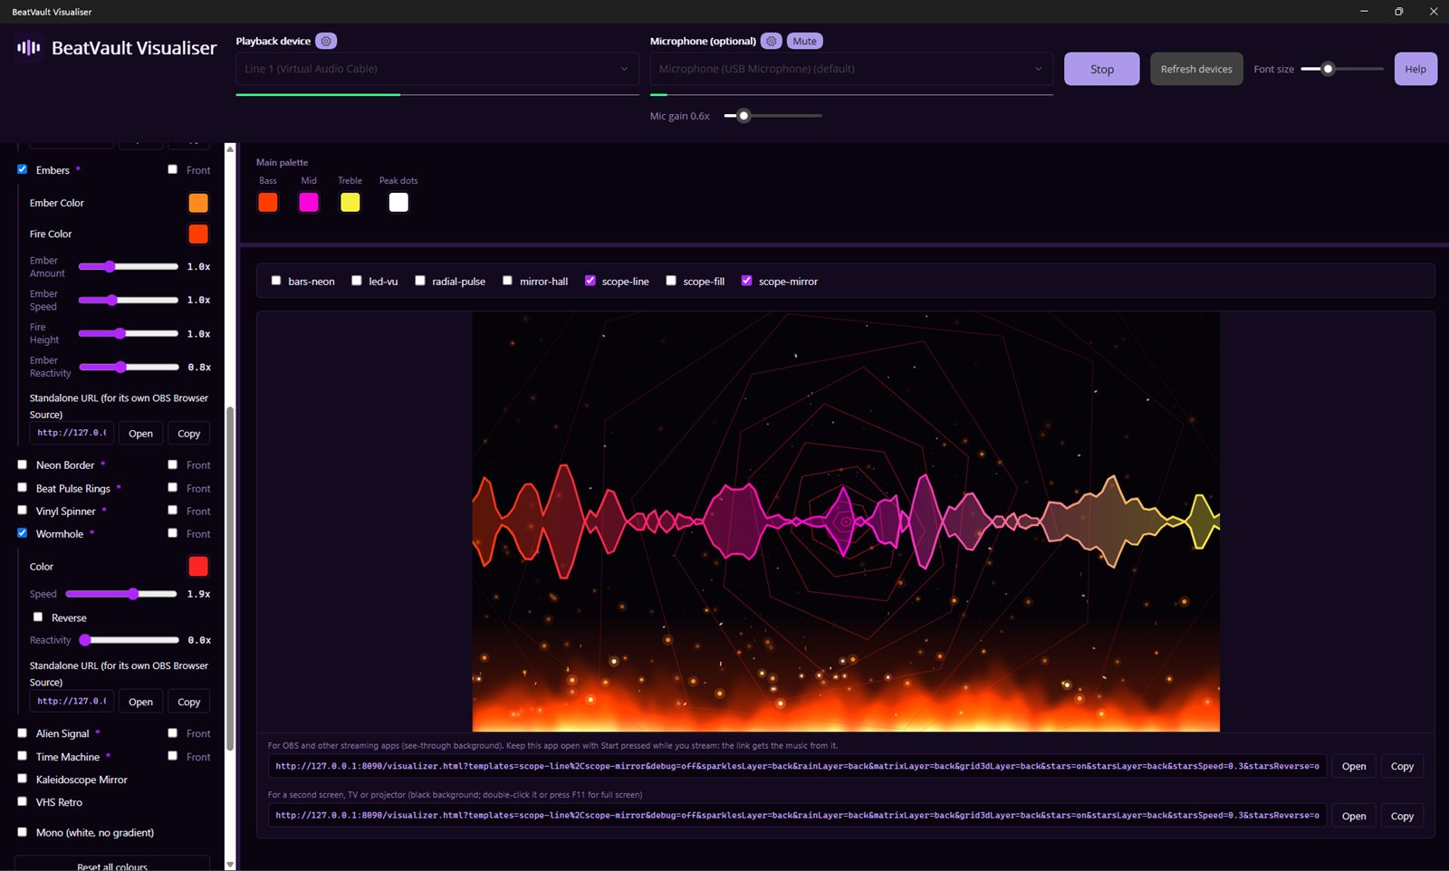Toggle Wormhole Reverse checkbox

coord(38,617)
